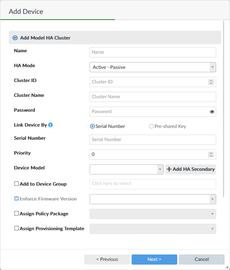Viewport: 230px width, 270px height.
Task: Click the plus icon on Add HA Secondary
Action: click(169, 169)
